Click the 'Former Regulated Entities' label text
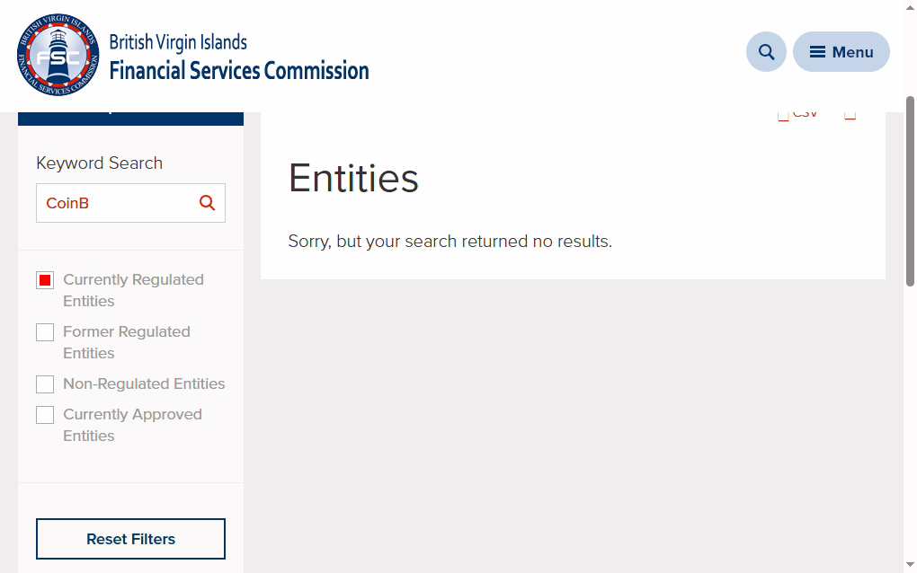The image size is (917, 573). pos(127,342)
